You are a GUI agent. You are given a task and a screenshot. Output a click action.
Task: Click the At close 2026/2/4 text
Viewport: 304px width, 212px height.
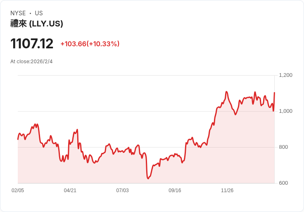coord(31,62)
